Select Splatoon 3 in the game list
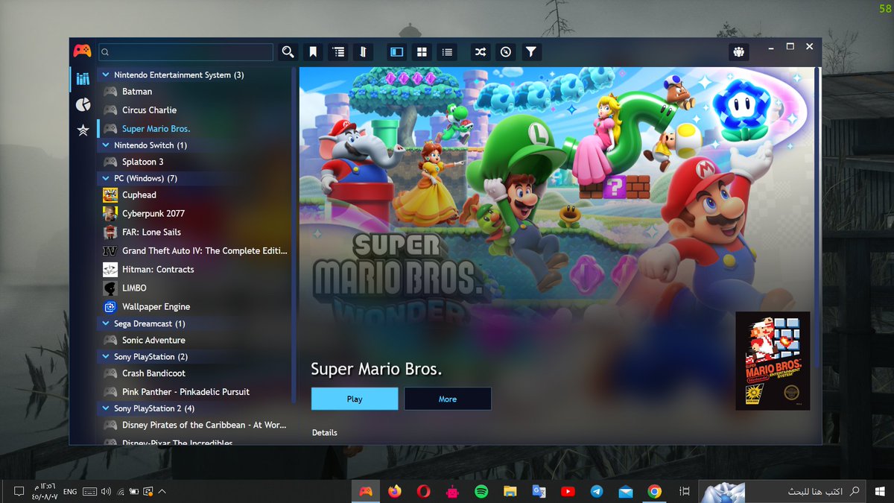This screenshot has width=894, height=503. (x=194, y=162)
